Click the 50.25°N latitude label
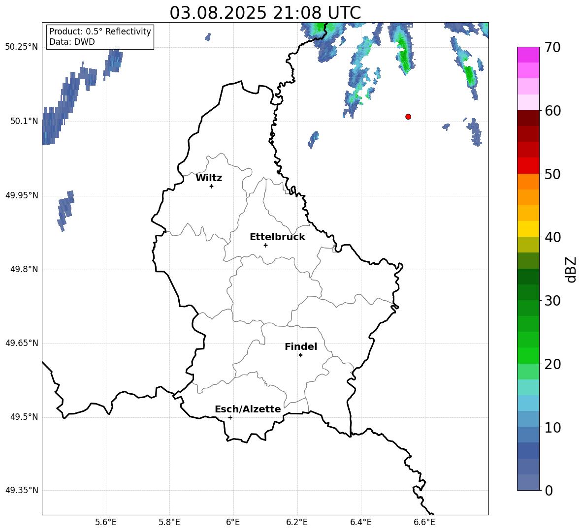583x532 pixels. [x=22, y=47]
